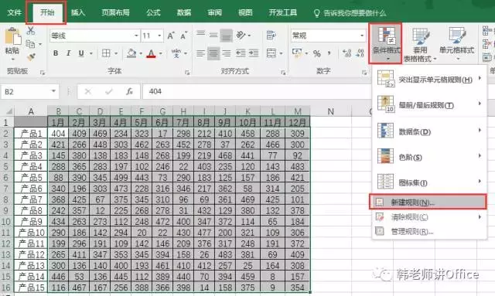Image resolution: width=495 pixels, height=296 pixels.
Task: Select row 8 header
Action: [6, 199]
